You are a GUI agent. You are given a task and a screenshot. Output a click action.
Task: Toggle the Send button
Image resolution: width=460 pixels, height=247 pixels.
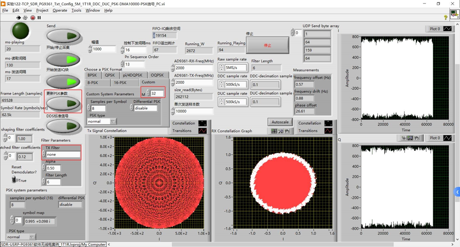click(x=64, y=36)
